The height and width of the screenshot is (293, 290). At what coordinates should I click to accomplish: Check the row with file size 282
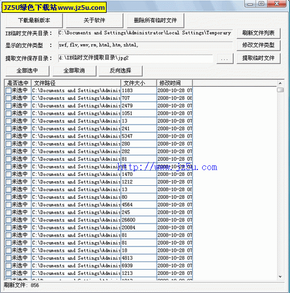[x=8, y=151]
